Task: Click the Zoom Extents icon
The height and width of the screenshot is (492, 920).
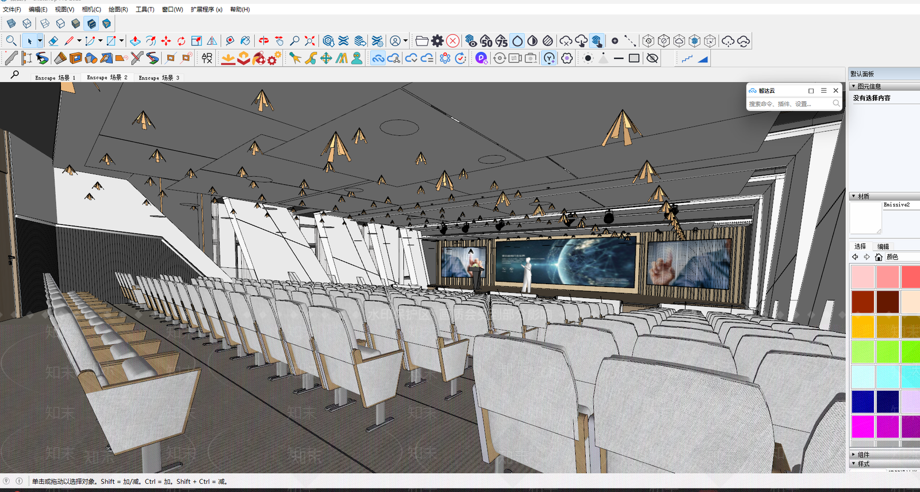Action: pos(310,41)
